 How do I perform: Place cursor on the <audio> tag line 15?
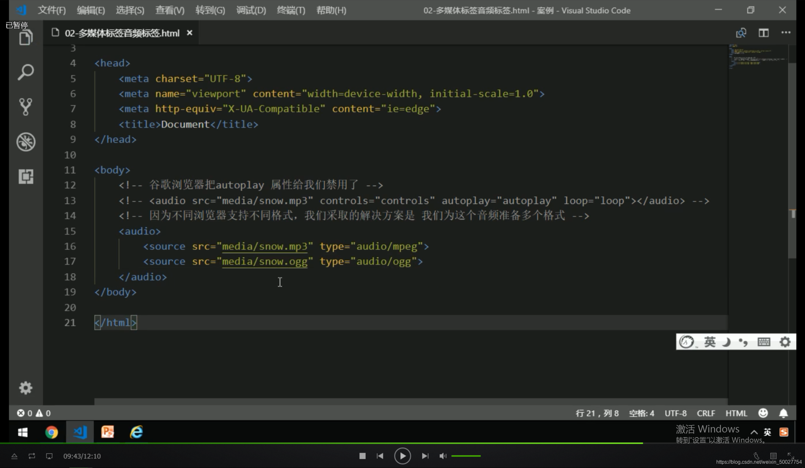pyautogui.click(x=140, y=231)
